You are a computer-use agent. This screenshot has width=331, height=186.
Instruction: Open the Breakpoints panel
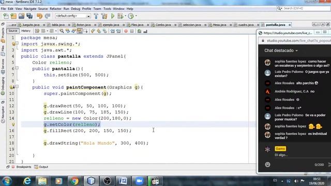coord(21,167)
